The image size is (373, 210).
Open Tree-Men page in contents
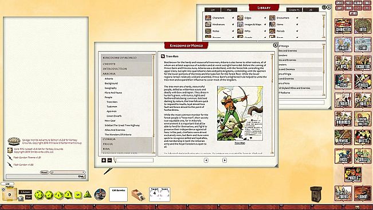(112, 102)
